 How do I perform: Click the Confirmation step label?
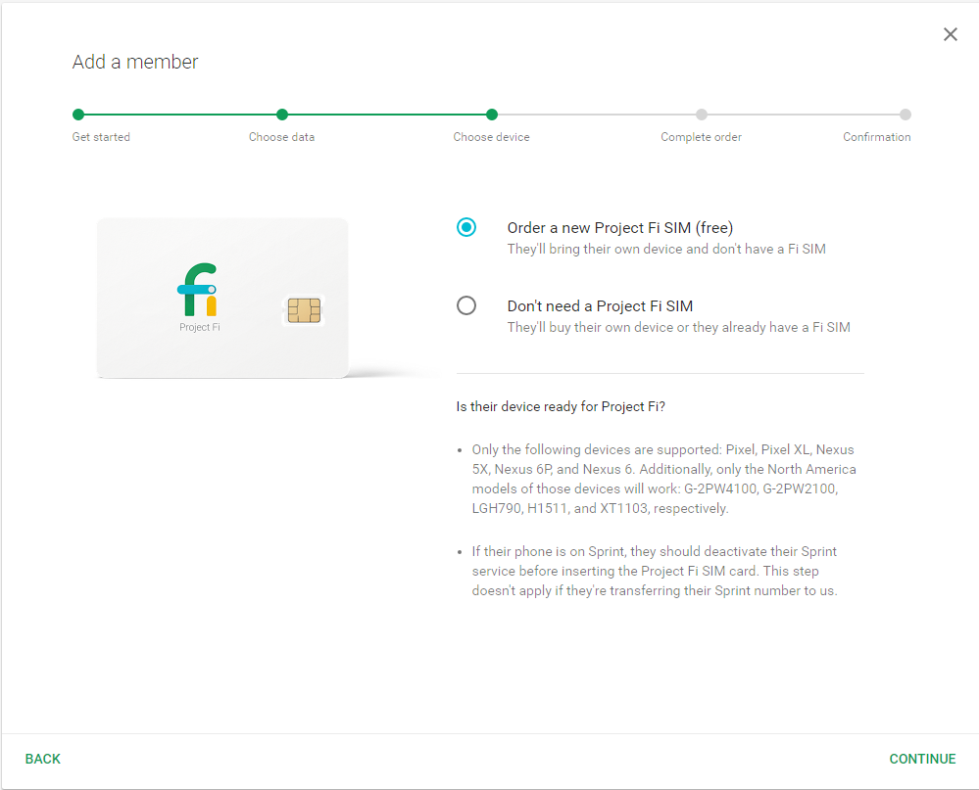pyautogui.click(x=877, y=136)
